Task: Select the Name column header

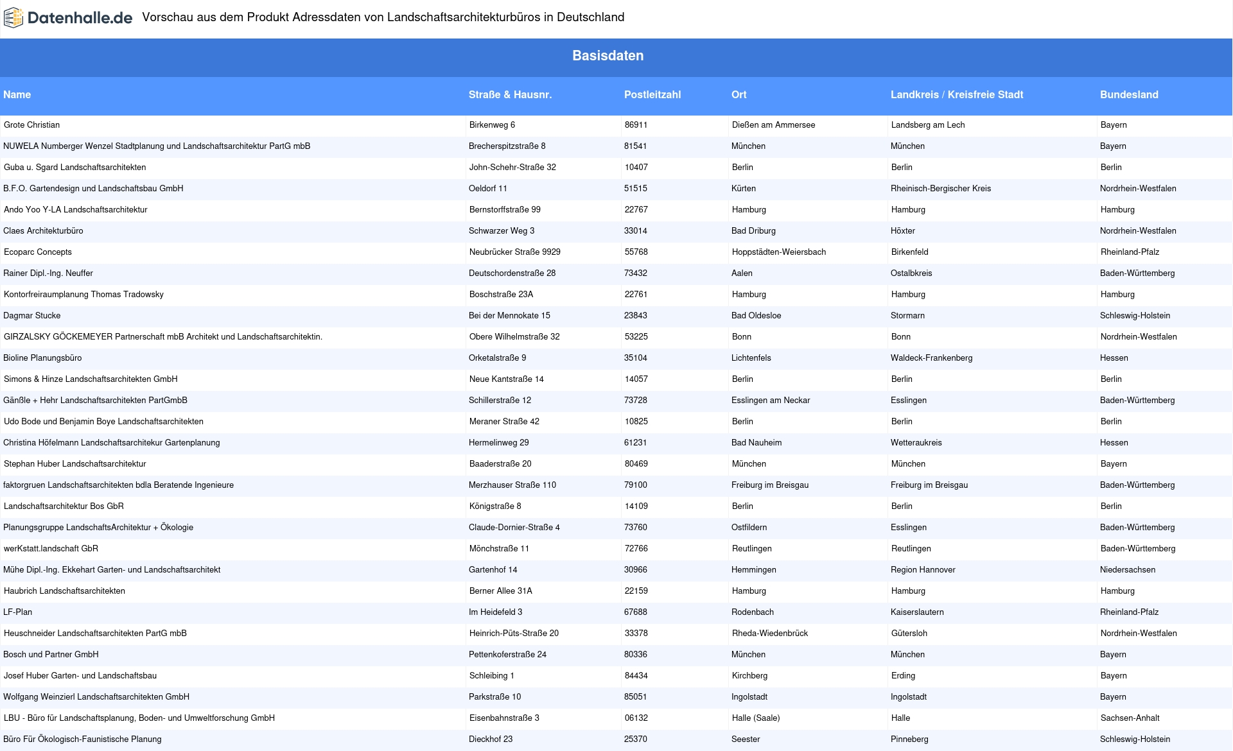Action: coord(17,94)
